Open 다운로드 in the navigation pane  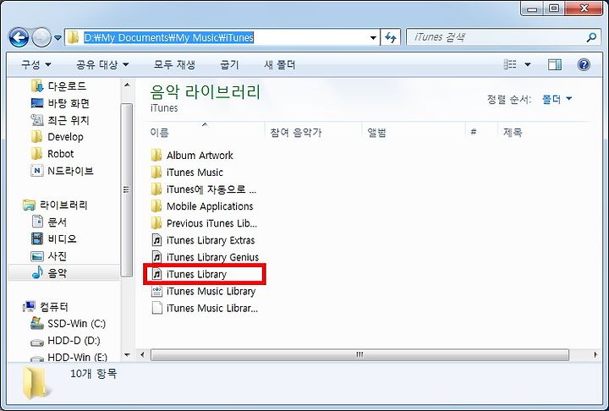pos(59,86)
